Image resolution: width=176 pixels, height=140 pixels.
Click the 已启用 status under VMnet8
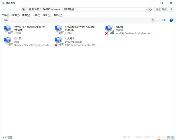[x=69, y=33]
